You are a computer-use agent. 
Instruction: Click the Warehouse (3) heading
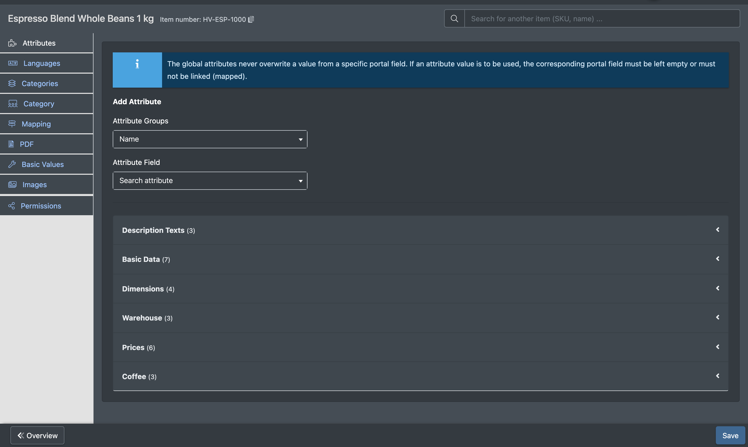click(x=147, y=318)
